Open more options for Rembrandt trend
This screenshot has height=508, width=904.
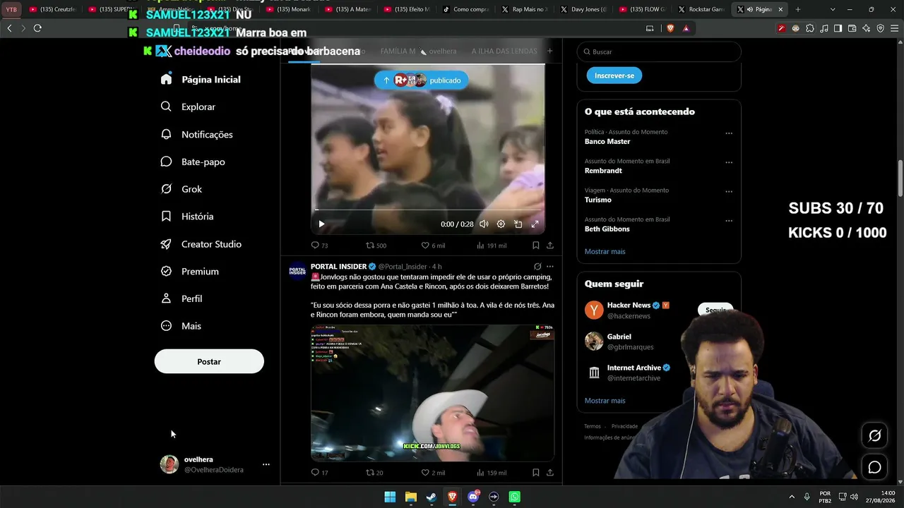click(x=729, y=162)
